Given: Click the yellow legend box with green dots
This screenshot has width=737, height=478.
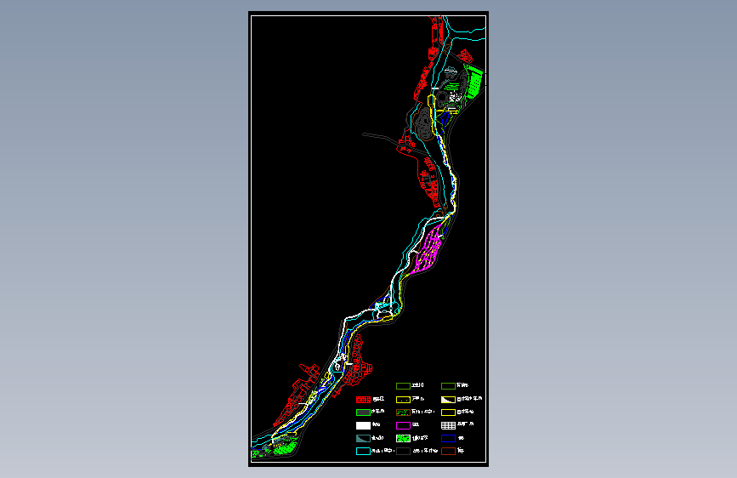Looking at the screenshot, I should coord(403,400).
